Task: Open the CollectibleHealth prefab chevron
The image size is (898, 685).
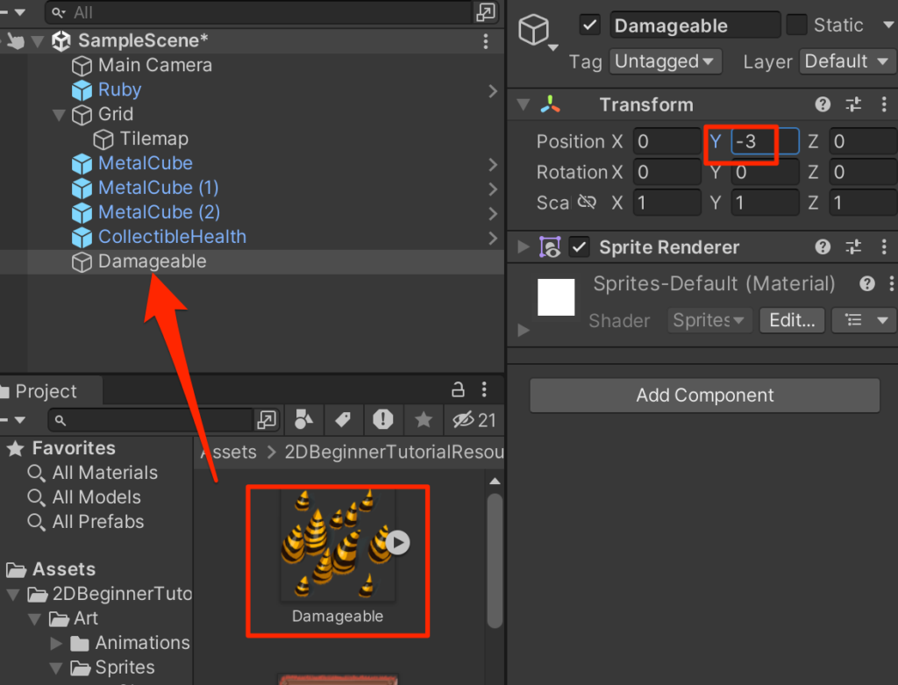Action: [493, 238]
